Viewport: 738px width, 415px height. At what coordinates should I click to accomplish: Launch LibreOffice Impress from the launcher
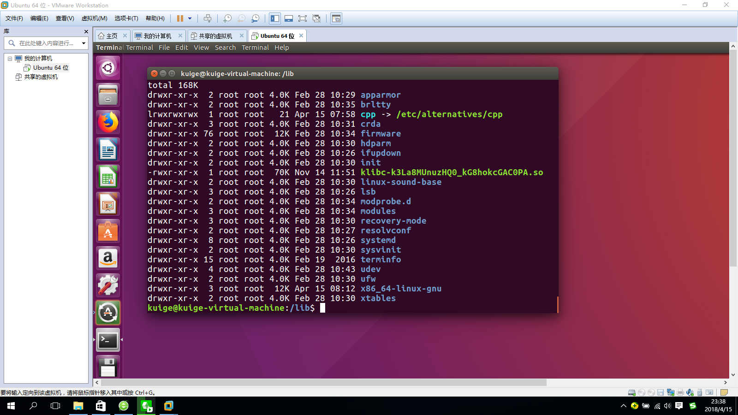pos(108,204)
